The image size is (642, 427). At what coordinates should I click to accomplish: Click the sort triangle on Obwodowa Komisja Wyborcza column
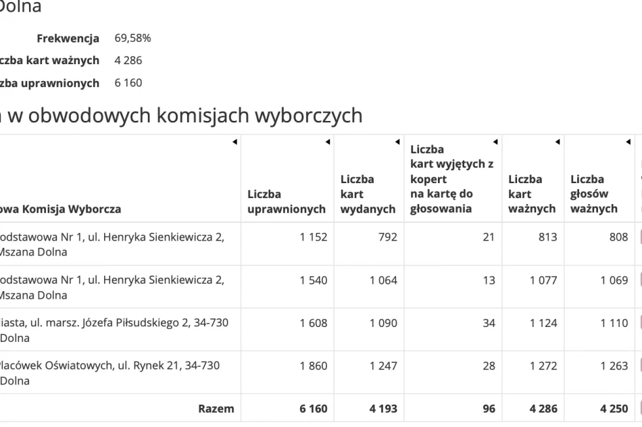coord(234,142)
